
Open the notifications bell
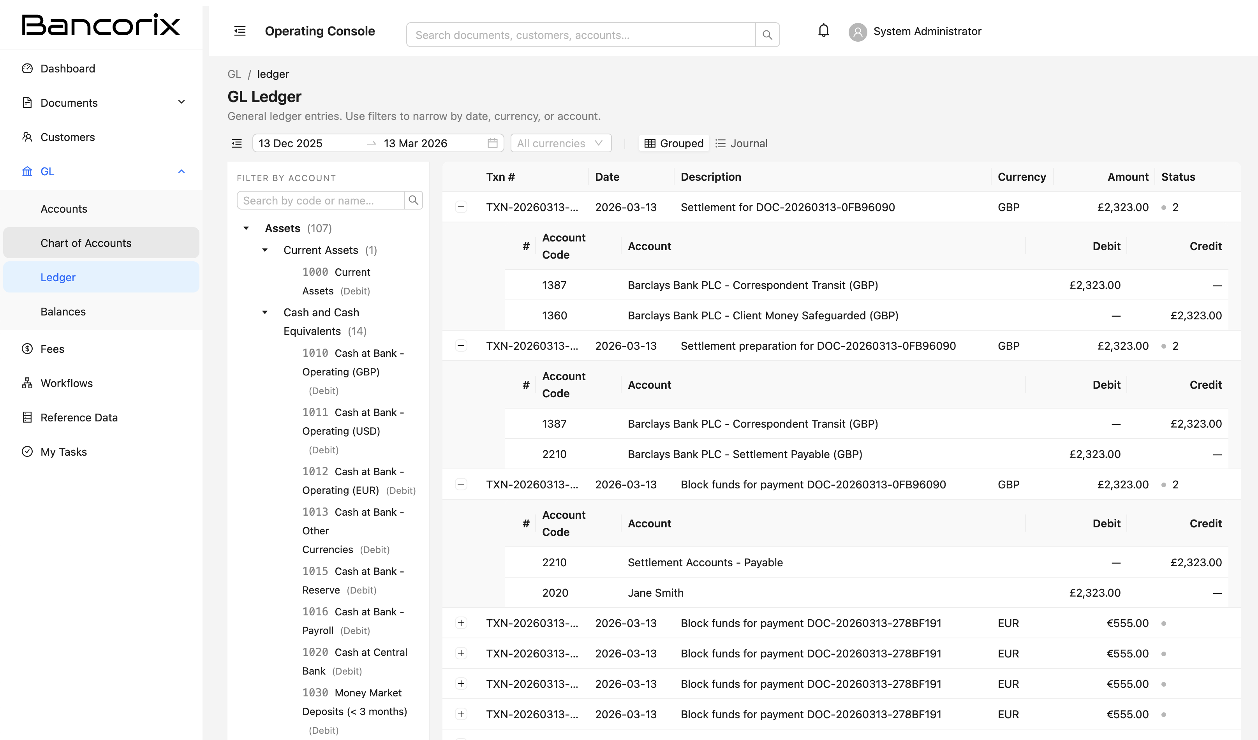823,30
